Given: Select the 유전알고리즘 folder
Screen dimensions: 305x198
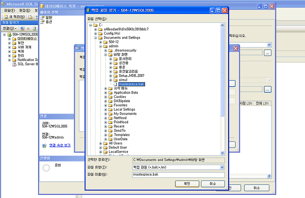Looking at the screenshot, I should (128, 72).
